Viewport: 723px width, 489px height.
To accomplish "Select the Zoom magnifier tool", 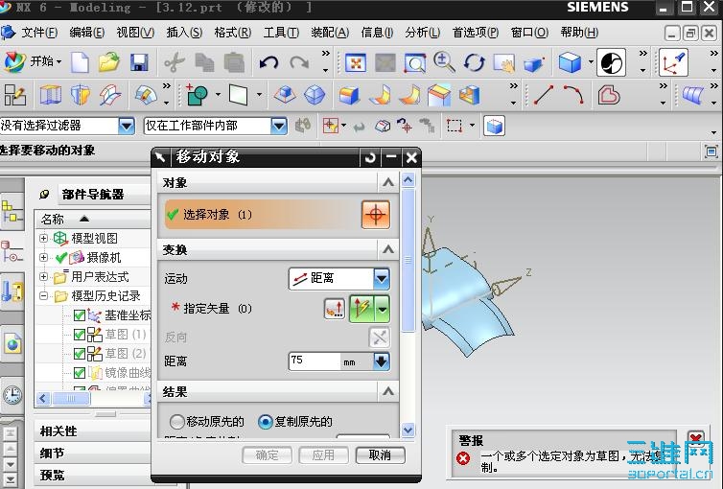I will pyautogui.click(x=444, y=62).
